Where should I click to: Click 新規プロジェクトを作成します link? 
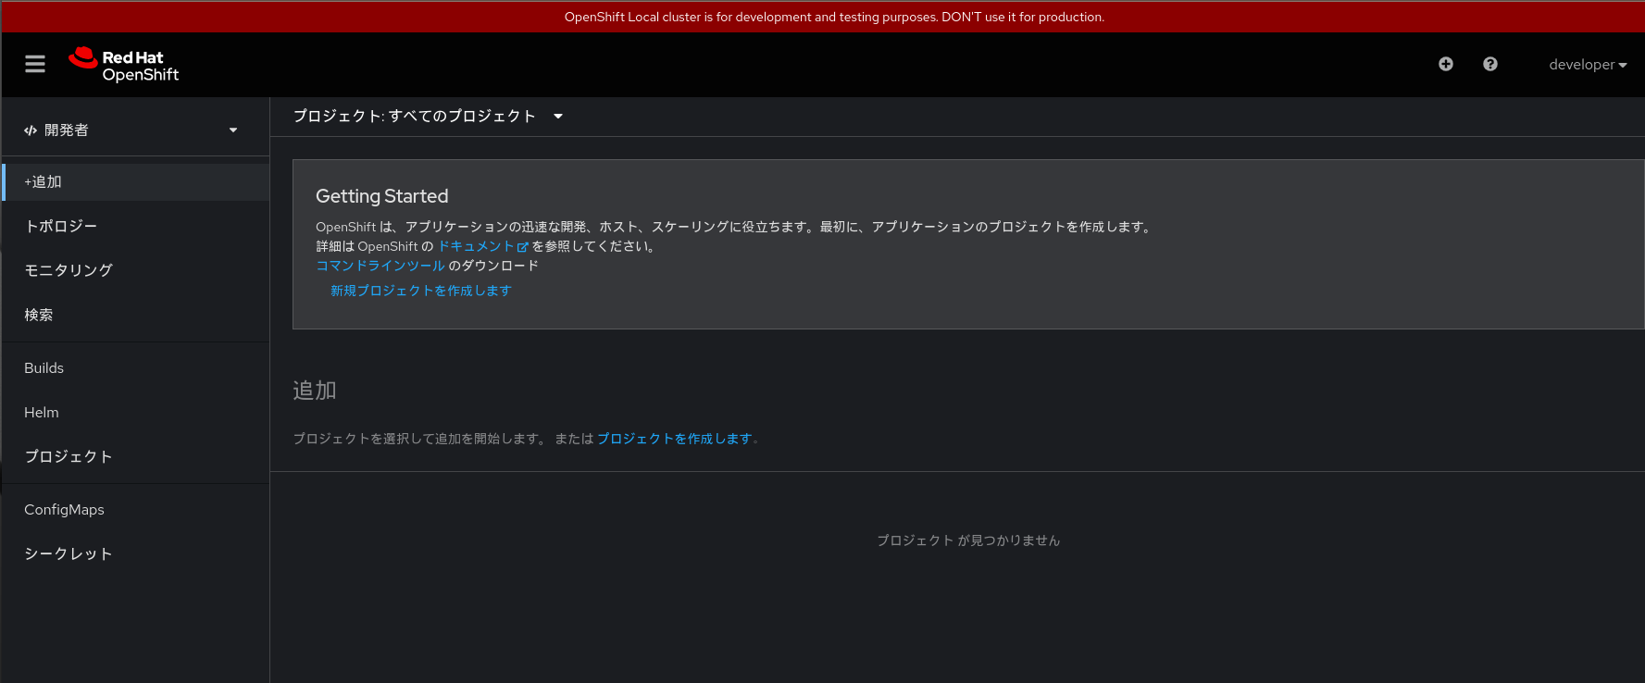point(421,291)
